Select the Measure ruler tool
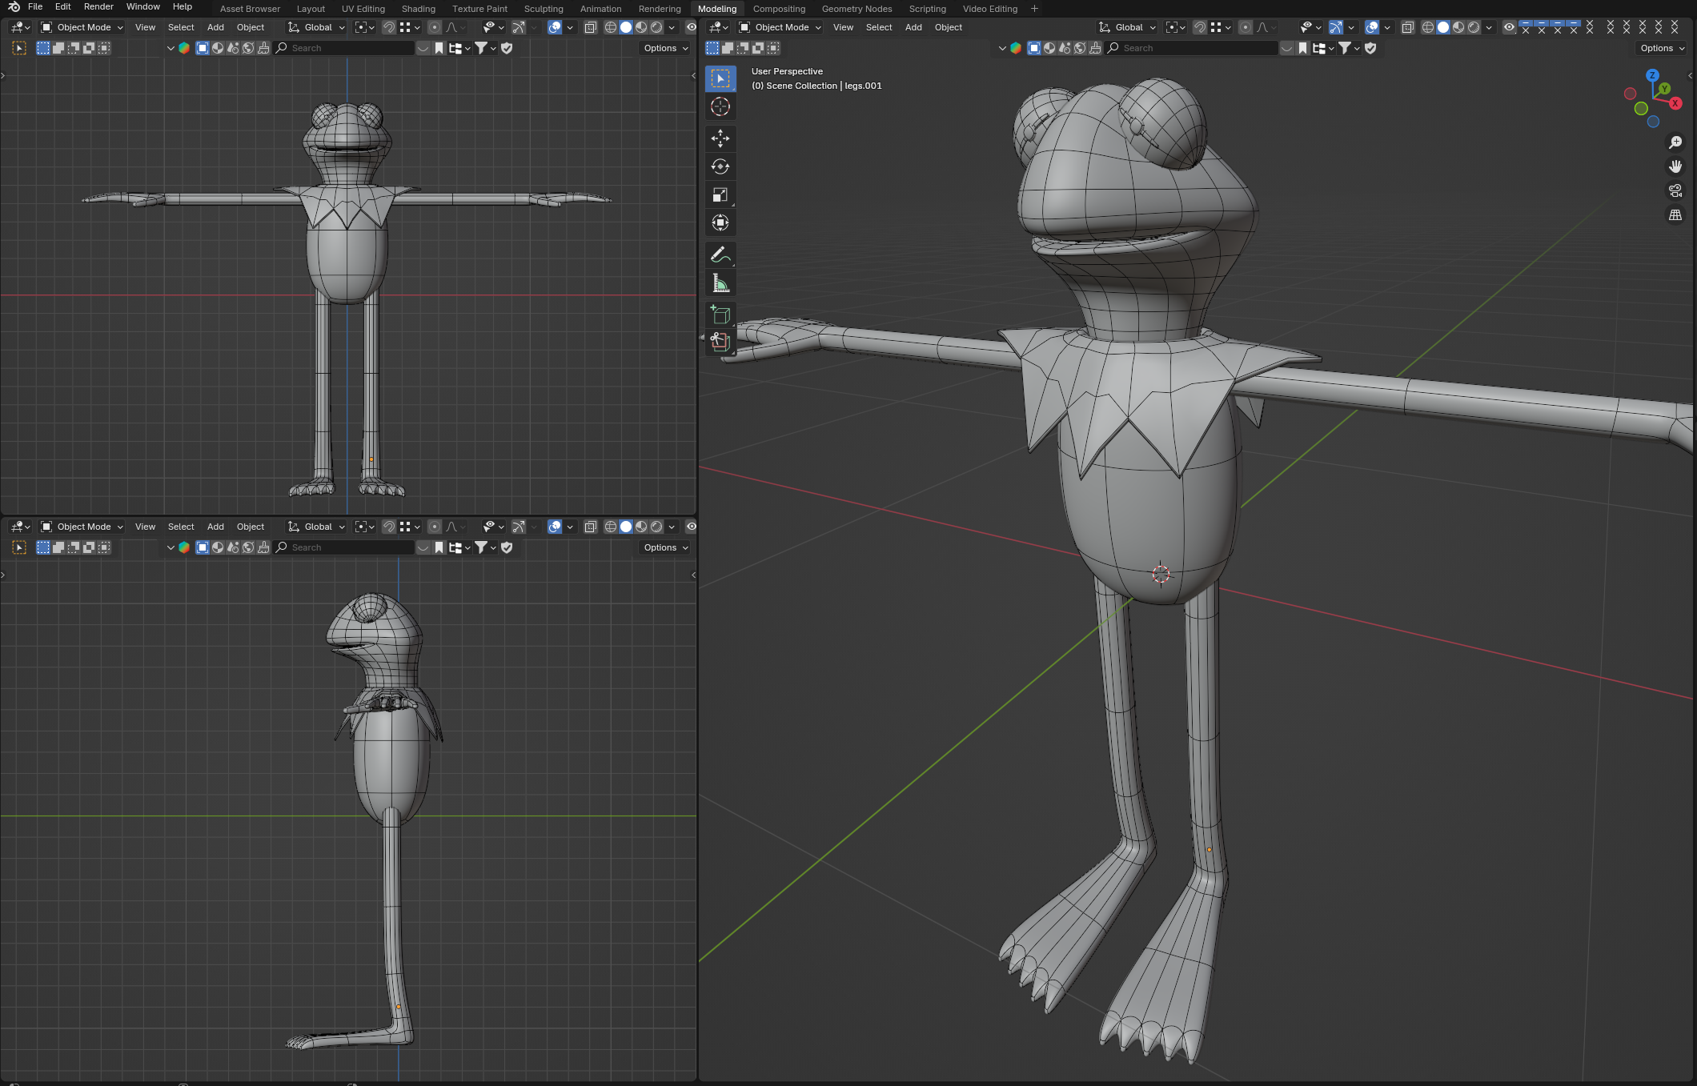The width and height of the screenshot is (1697, 1086). (720, 283)
